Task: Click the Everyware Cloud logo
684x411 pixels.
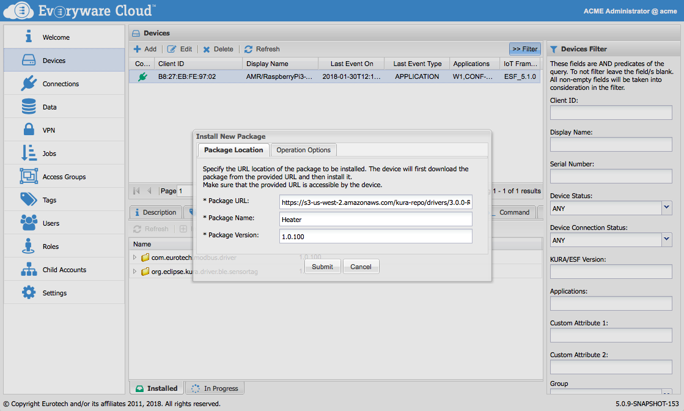Action: click(80, 10)
